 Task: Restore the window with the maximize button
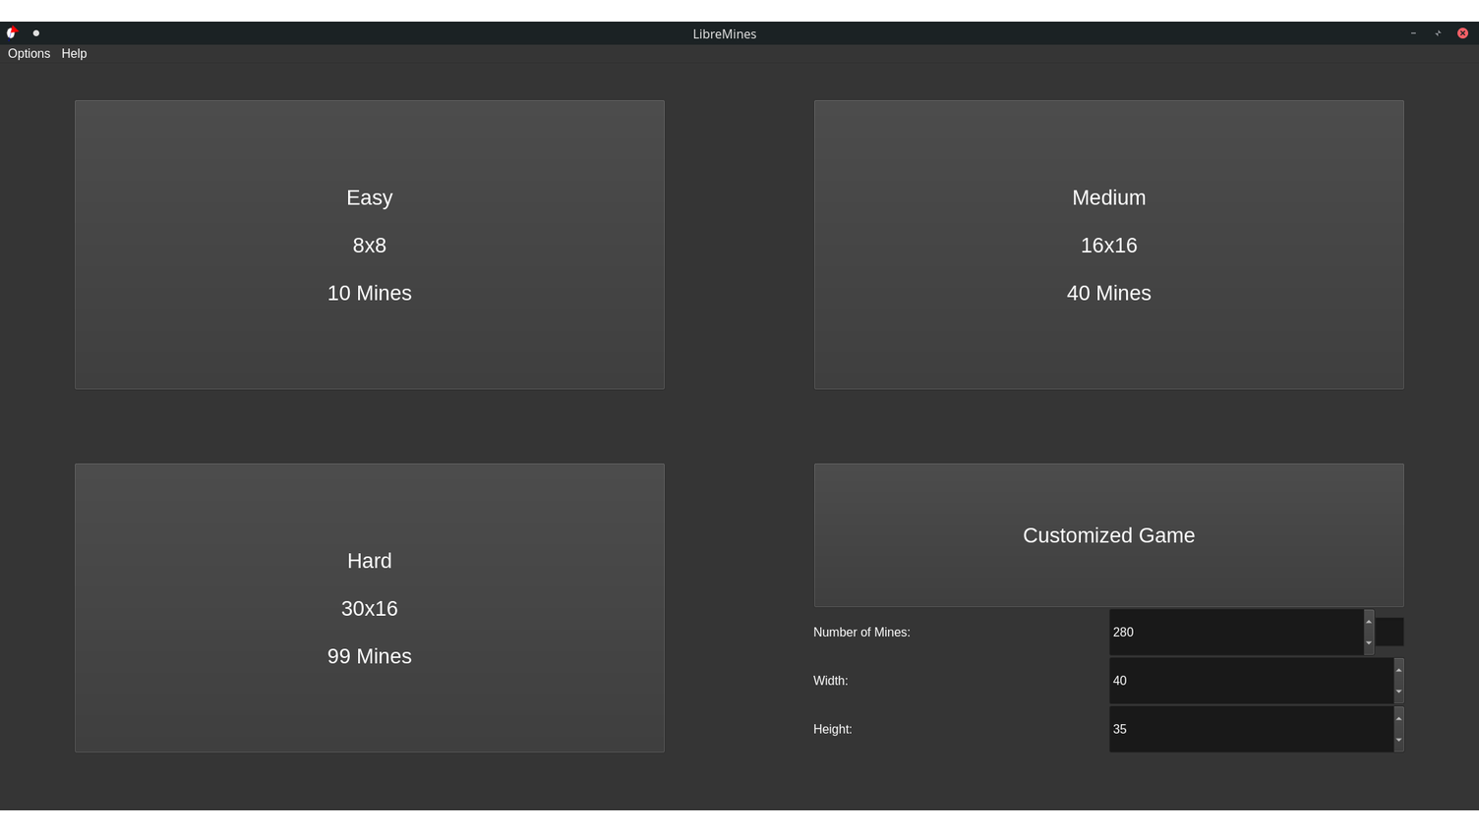pyautogui.click(x=1438, y=32)
